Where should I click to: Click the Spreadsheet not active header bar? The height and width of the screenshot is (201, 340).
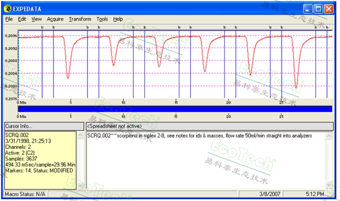pyautogui.click(x=209, y=126)
